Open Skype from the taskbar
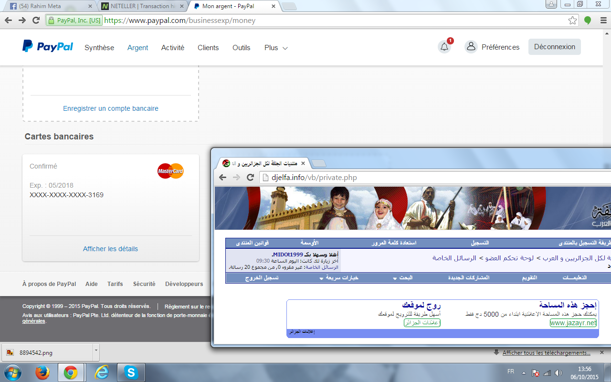 coord(130,372)
